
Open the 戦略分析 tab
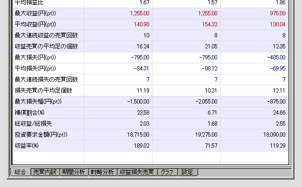point(102,172)
